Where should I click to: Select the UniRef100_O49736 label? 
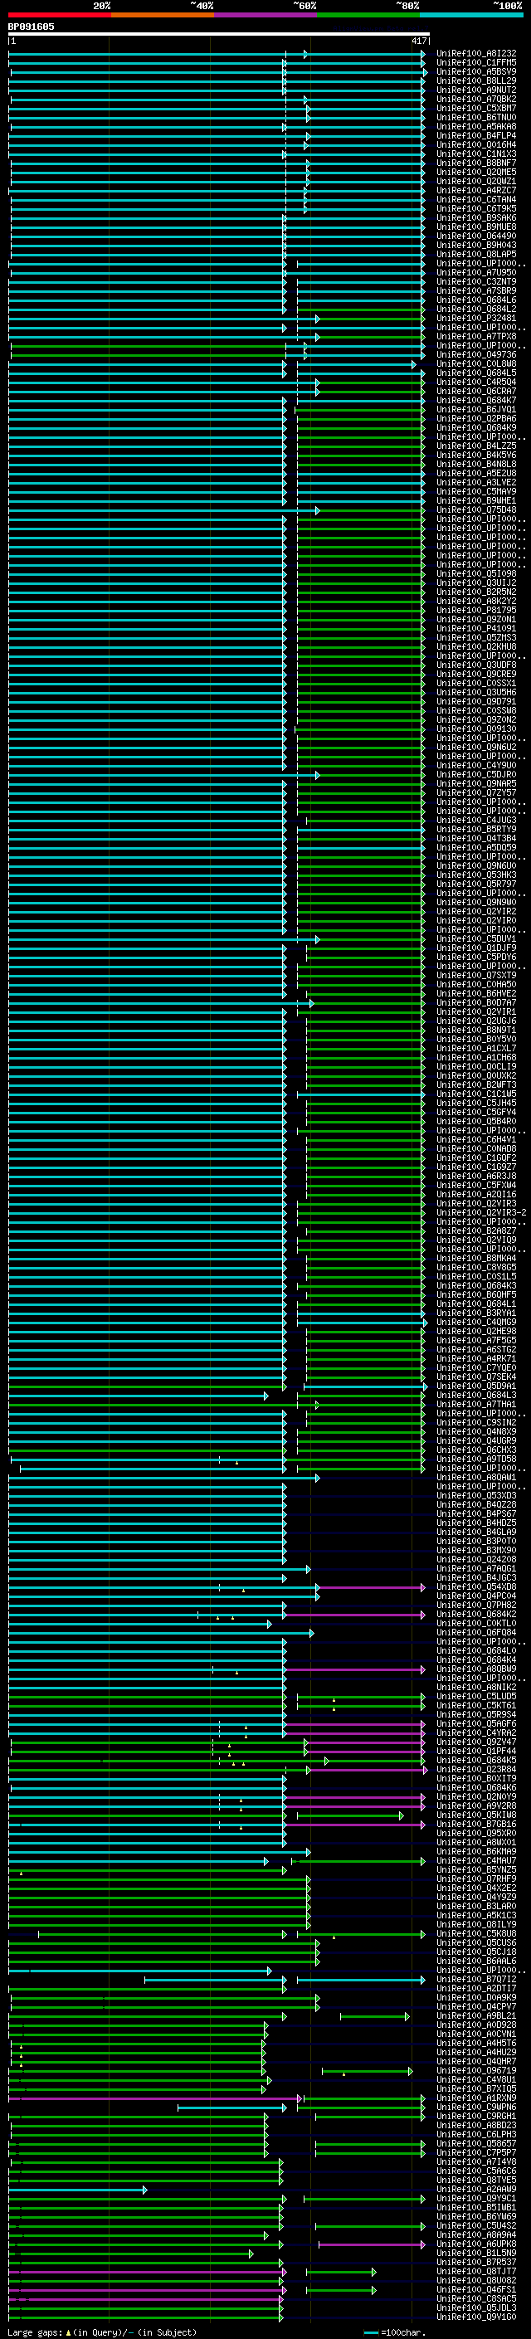pyautogui.click(x=476, y=355)
